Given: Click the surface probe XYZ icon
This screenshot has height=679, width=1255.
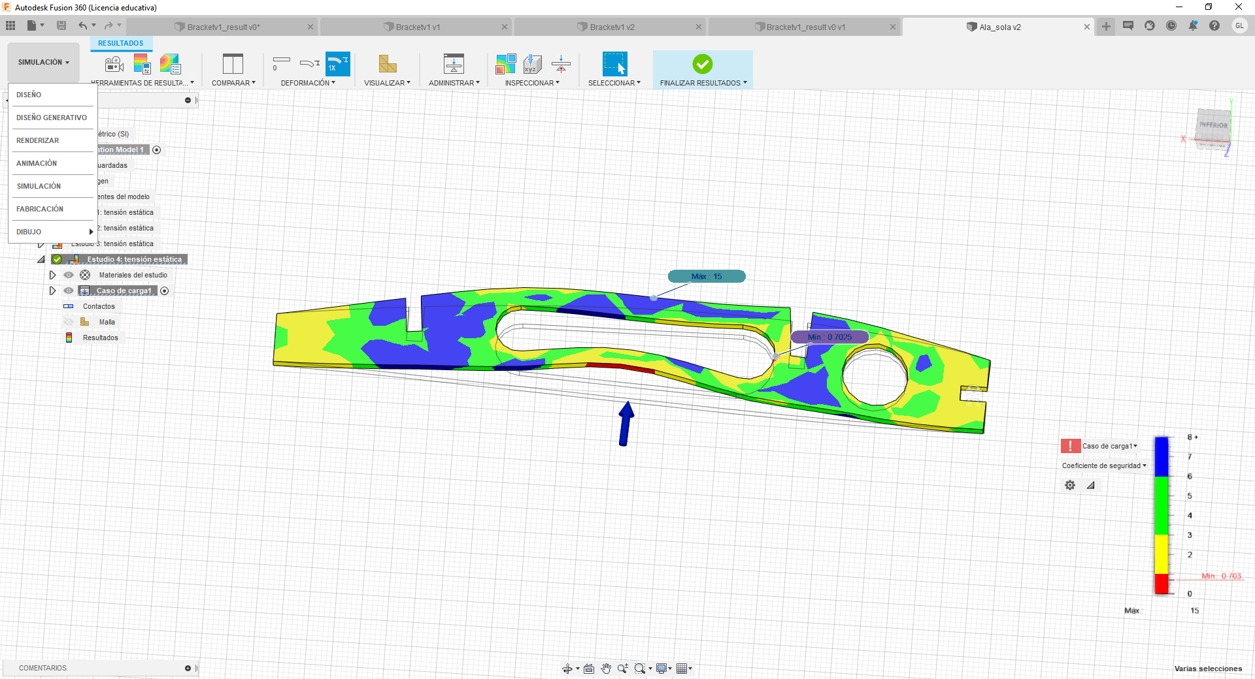Looking at the screenshot, I should tap(533, 64).
